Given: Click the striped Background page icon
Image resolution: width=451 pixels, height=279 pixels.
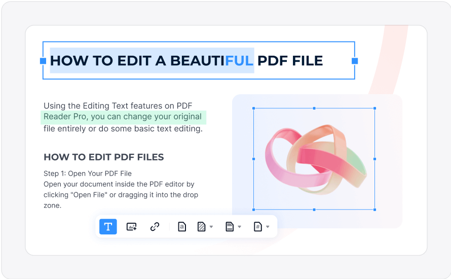Looking at the screenshot, I should 201,227.
